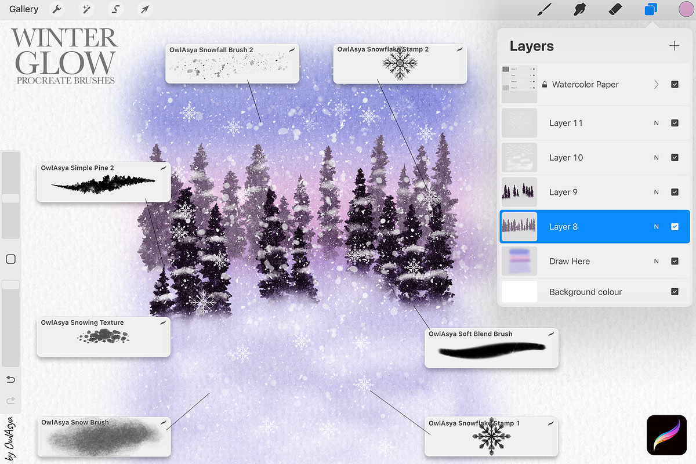This screenshot has width=696, height=464.
Task: Click the Watercolor Paper group thumbnail
Action: 519,84
